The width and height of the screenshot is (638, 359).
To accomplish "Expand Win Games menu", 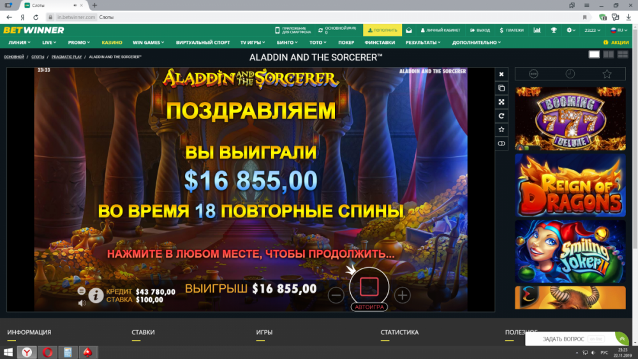I will tap(148, 42).
